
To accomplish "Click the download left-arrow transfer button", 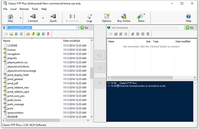I will pos(100,68).
